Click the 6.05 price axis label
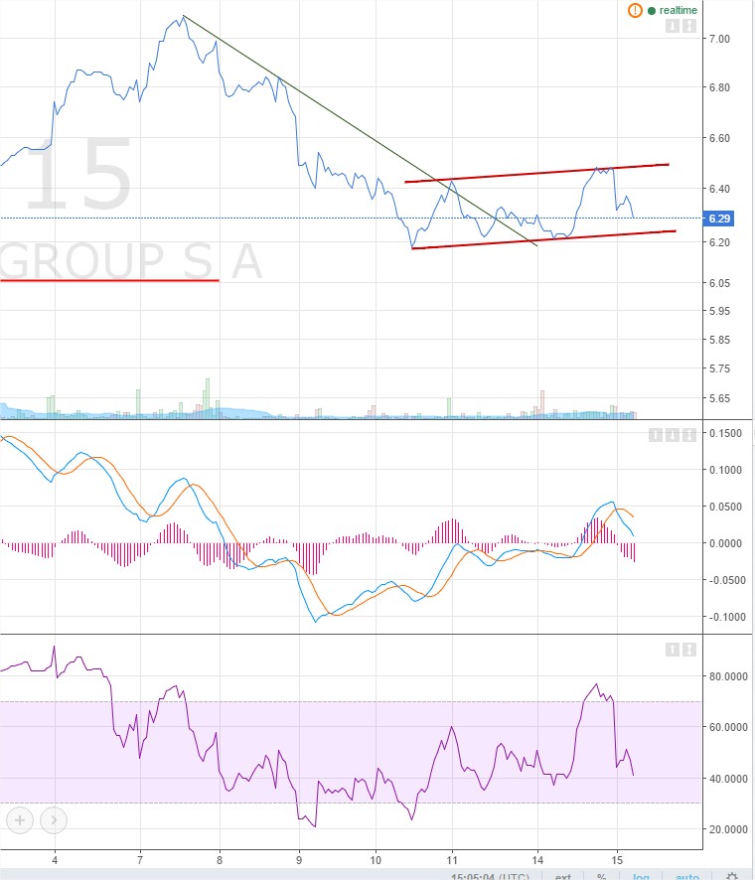 pyautogui.click(x=719, y=283)
